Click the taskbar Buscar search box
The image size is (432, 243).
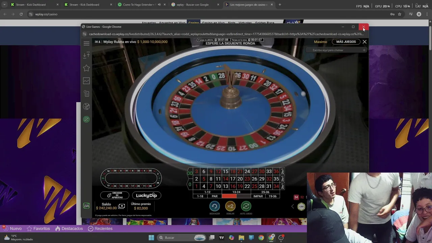coord(182,238)
